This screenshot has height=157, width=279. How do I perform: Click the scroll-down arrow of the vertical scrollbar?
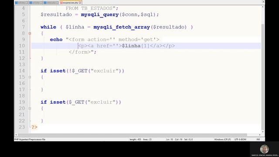pyautogui.click(x=262, y=132)
